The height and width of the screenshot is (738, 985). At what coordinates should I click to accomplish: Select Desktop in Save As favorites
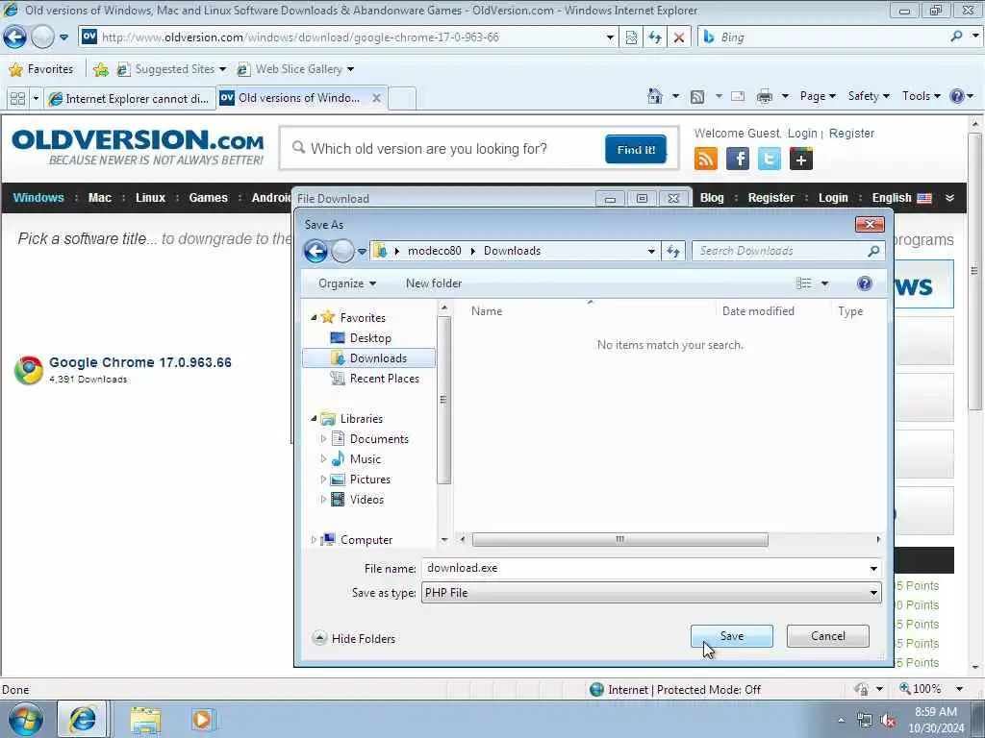pyautogui.click(x=370, y=337)
